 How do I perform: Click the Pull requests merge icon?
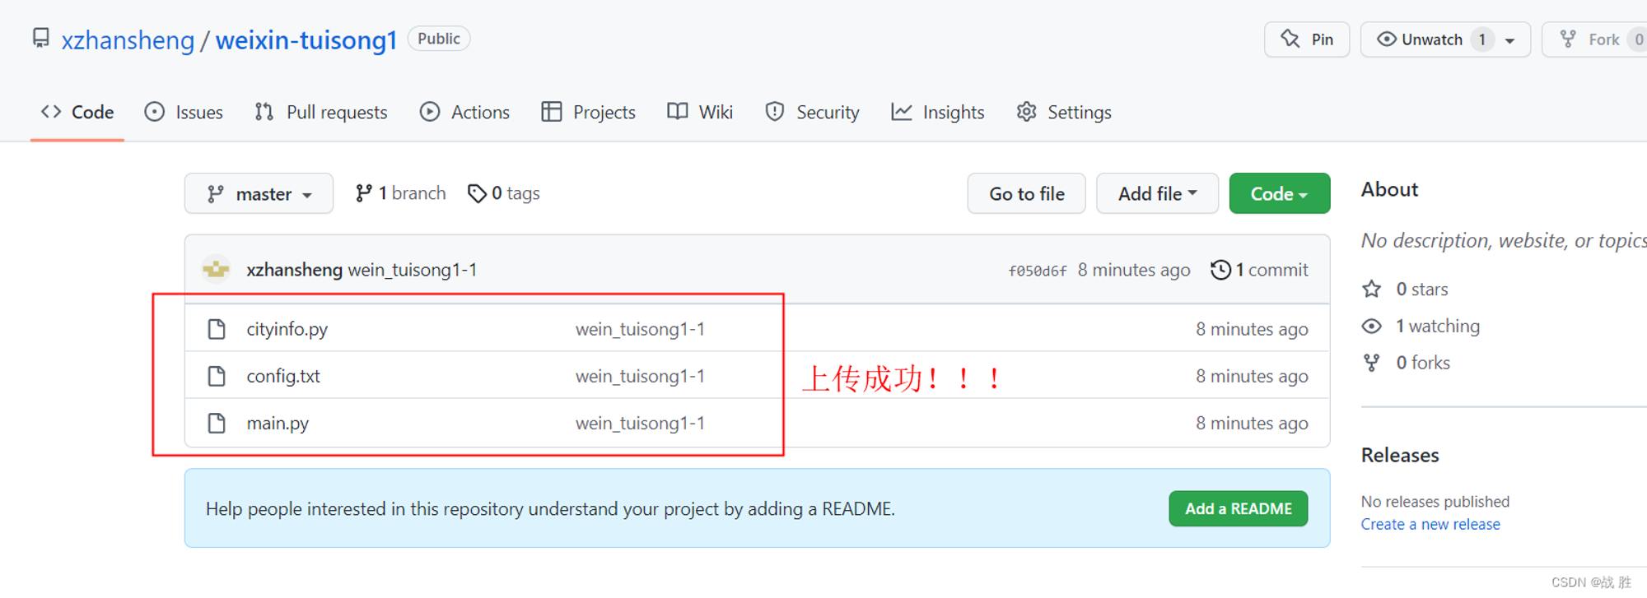point(264,111)
